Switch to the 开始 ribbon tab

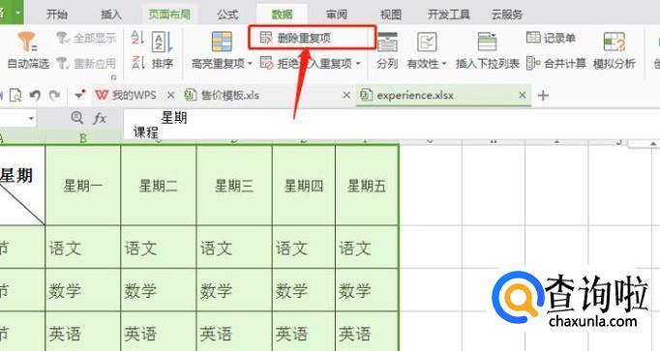point(57,15)
